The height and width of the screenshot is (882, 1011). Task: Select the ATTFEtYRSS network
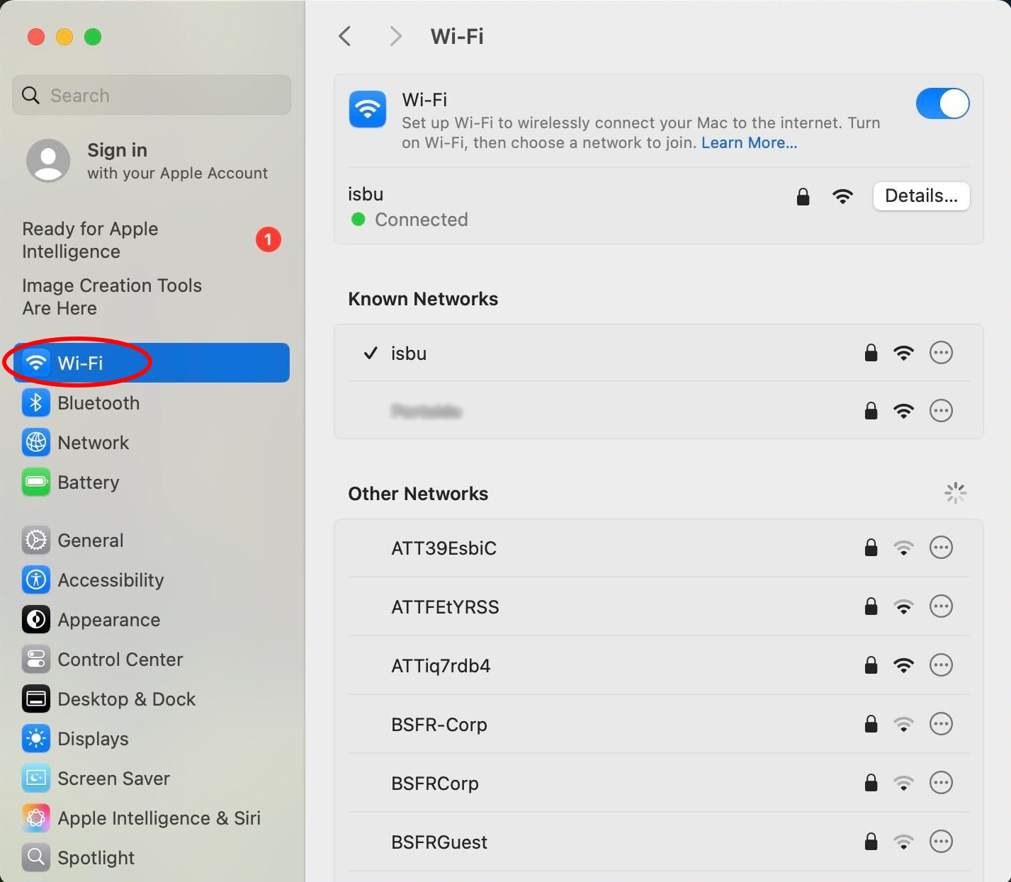pyautogui.click(x=659, y=606)
